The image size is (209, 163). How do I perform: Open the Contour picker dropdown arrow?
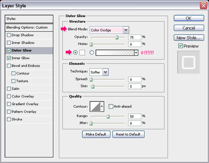[102, 107]
